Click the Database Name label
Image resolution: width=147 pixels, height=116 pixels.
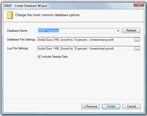point(17,31)
